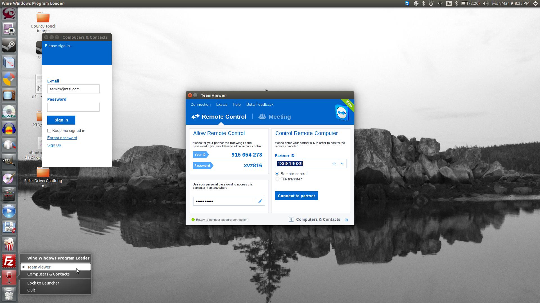Click the Meeting group icon

[262, 116]
